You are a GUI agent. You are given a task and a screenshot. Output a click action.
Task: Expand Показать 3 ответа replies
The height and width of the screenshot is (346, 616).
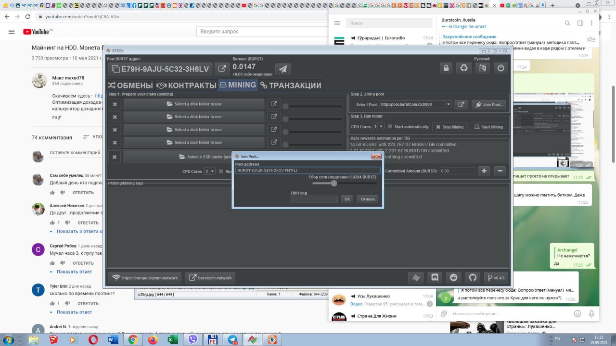[x=80, y=232]
